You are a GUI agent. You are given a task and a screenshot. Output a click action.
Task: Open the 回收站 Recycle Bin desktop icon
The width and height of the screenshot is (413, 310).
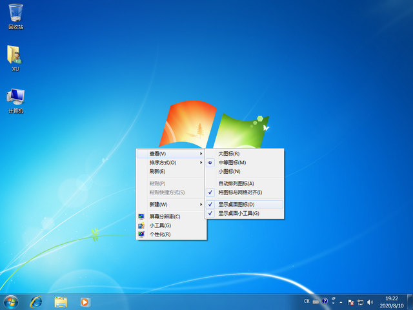pos(15,14)
